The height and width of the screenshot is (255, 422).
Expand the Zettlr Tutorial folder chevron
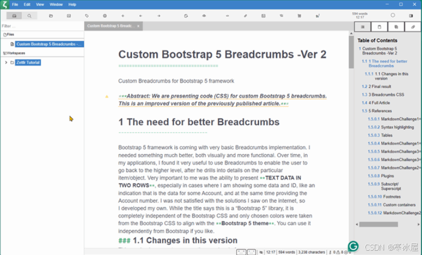point(6,62)
